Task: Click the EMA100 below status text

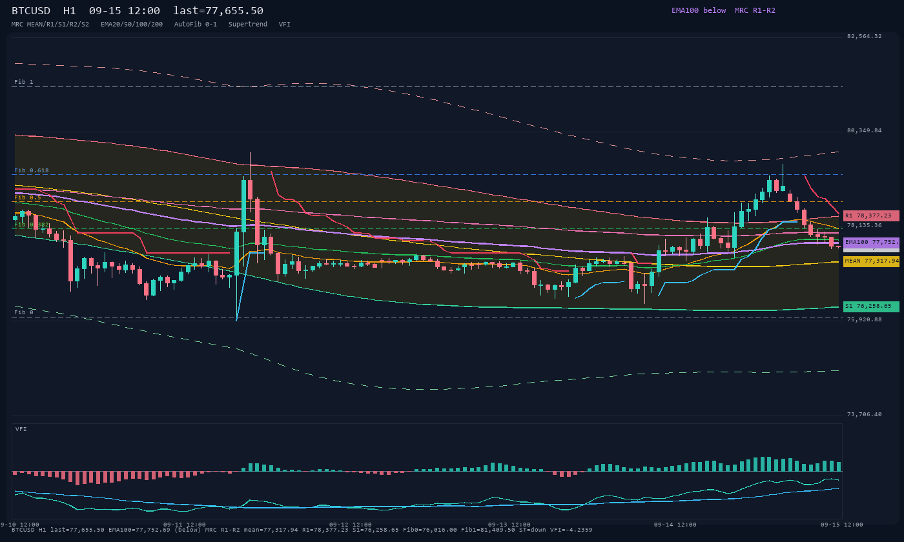Action: tap(699, 10)
